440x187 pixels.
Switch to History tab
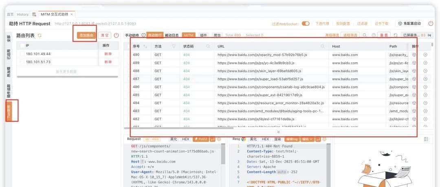point(22,14)
